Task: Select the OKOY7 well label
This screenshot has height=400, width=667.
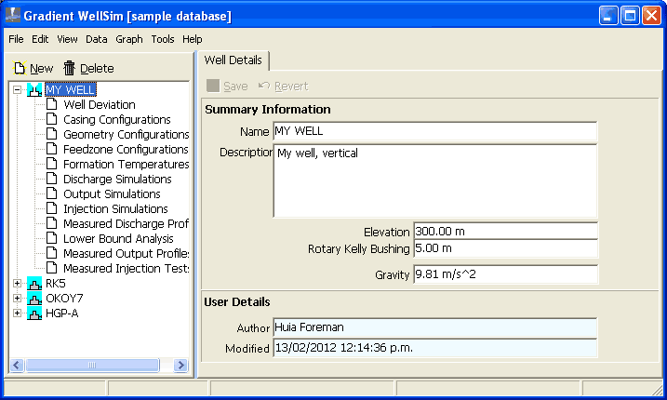Action: click(x=64, y=299)
